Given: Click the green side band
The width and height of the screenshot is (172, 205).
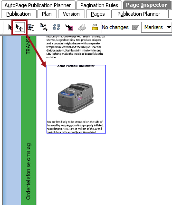Looking at the screenshot, I should tap(29, 120).
